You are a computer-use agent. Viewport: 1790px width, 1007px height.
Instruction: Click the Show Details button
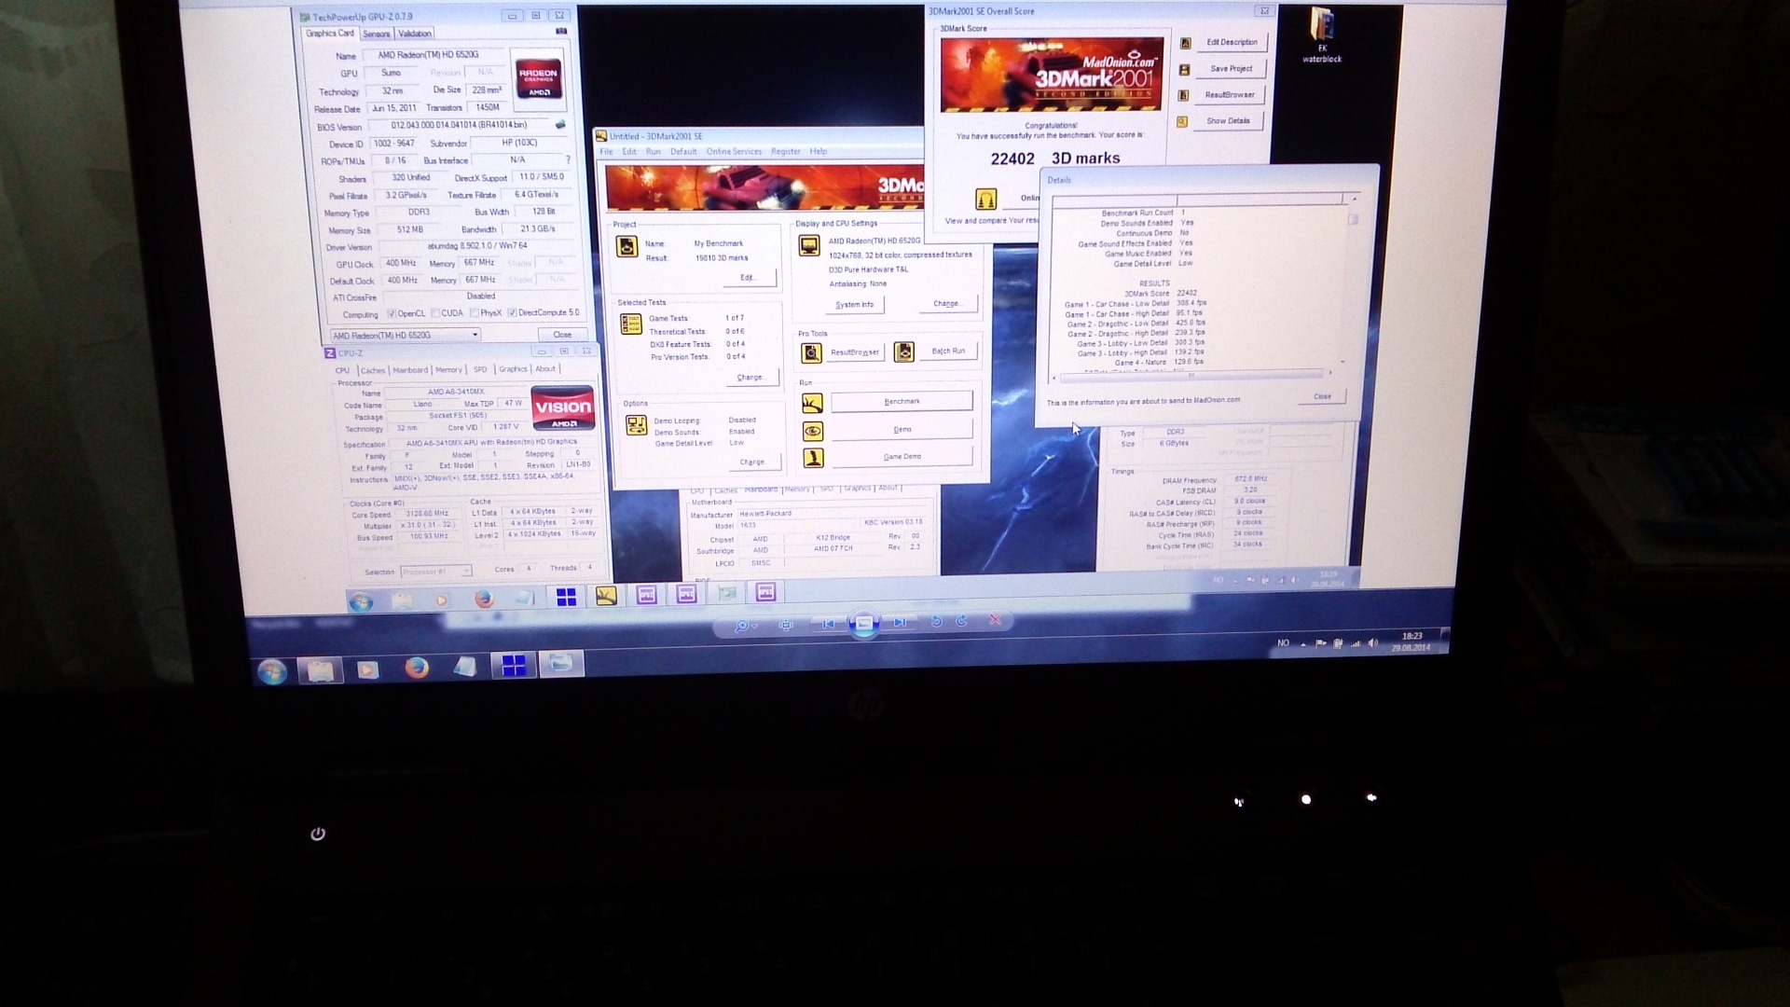pos(1228,121)
